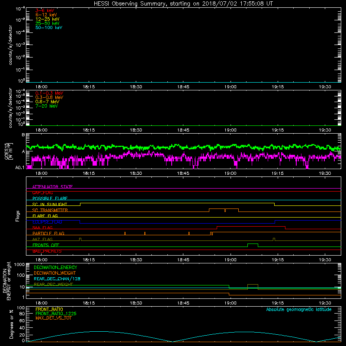
Task: Click the GAP_FLAG label
Action: click(42, 192)
